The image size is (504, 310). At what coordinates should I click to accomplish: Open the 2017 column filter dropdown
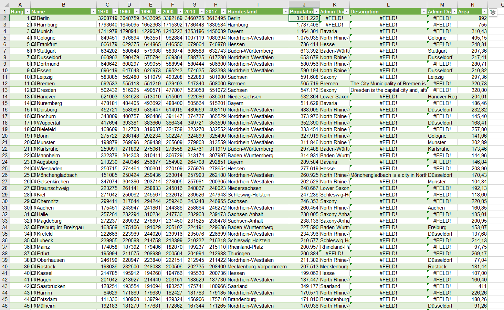(223, 12)
